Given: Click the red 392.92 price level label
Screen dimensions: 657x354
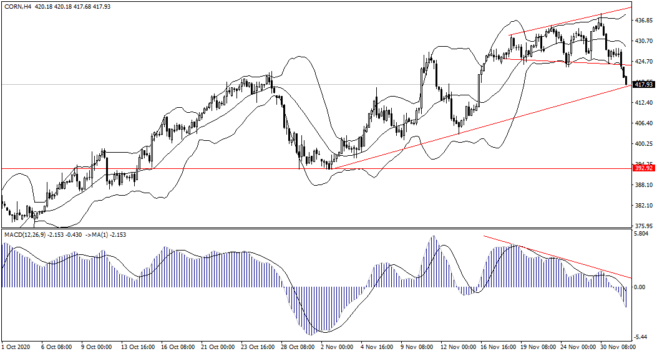Looking at the screenshot, I should pyautogui.click(x=643, y=168).
